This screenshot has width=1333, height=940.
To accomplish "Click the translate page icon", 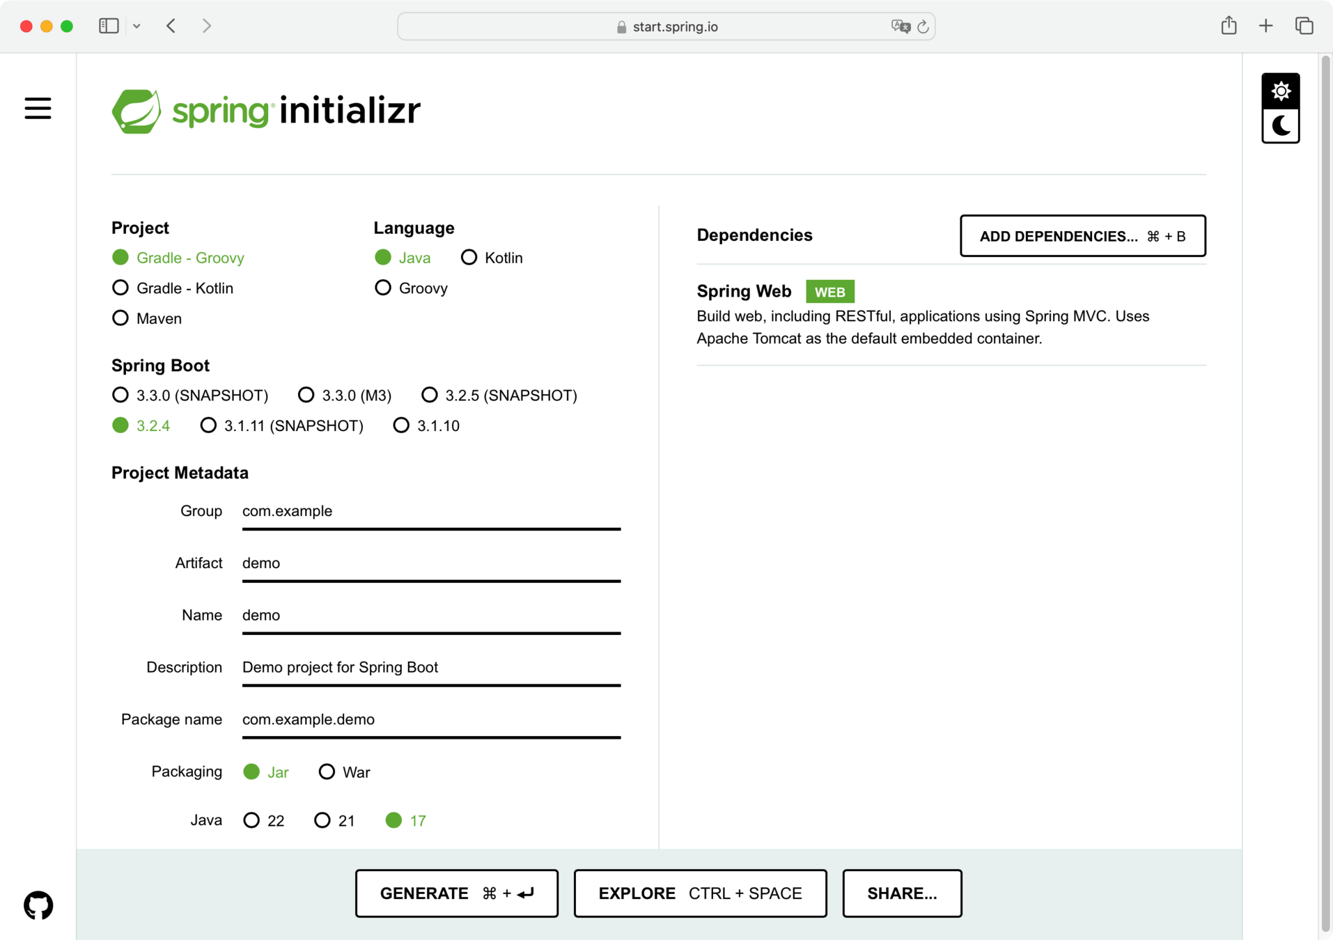I will pyautogui.click(x=901, y=26).
